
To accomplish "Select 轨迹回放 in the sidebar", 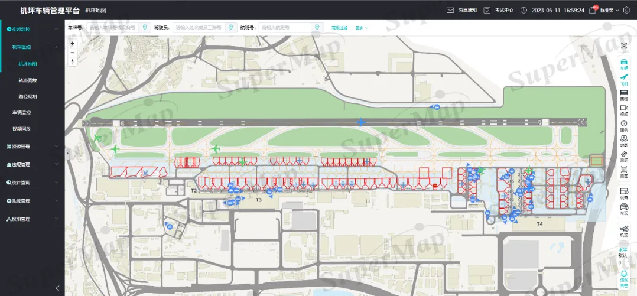I will [x=28, y=80].
